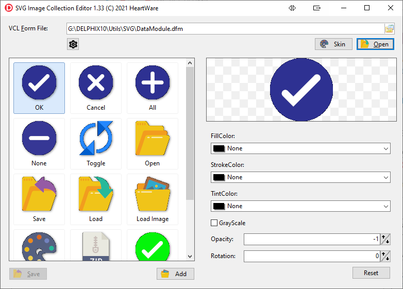Click the black FillColor swatch

click(219, 148)
